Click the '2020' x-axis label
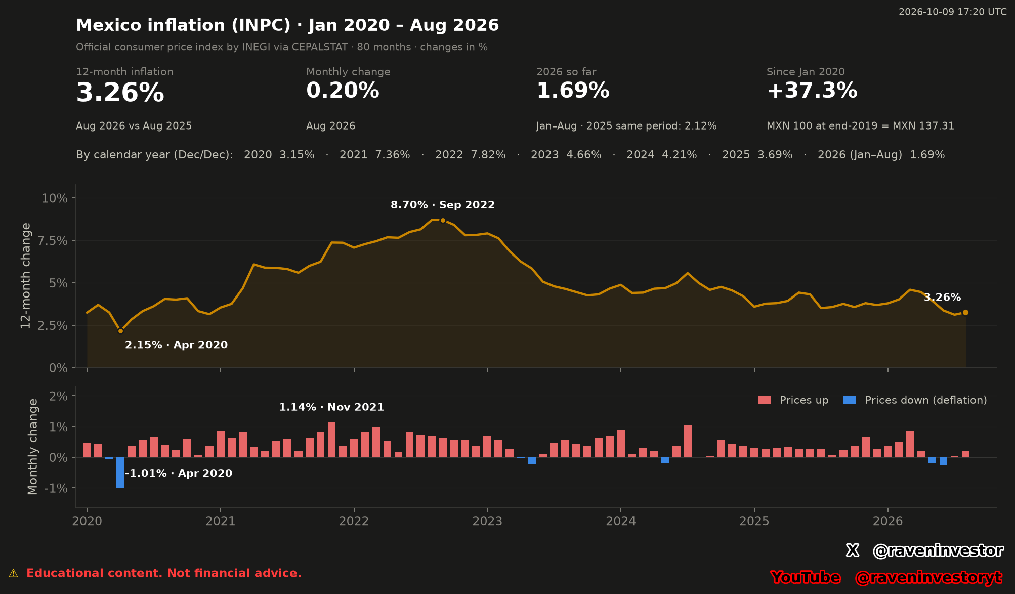 87,521
